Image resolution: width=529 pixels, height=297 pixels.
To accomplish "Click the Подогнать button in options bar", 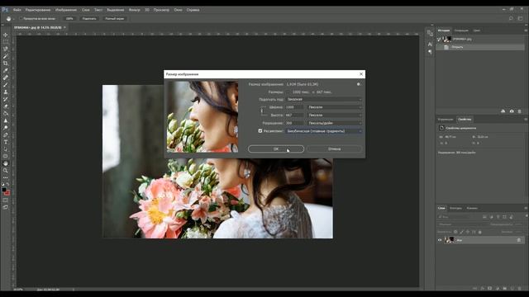I will 89,18.
